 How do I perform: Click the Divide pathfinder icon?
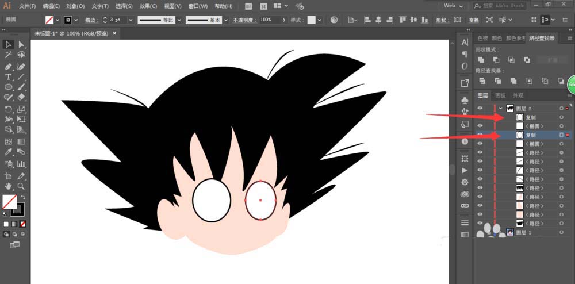(482, 81)
